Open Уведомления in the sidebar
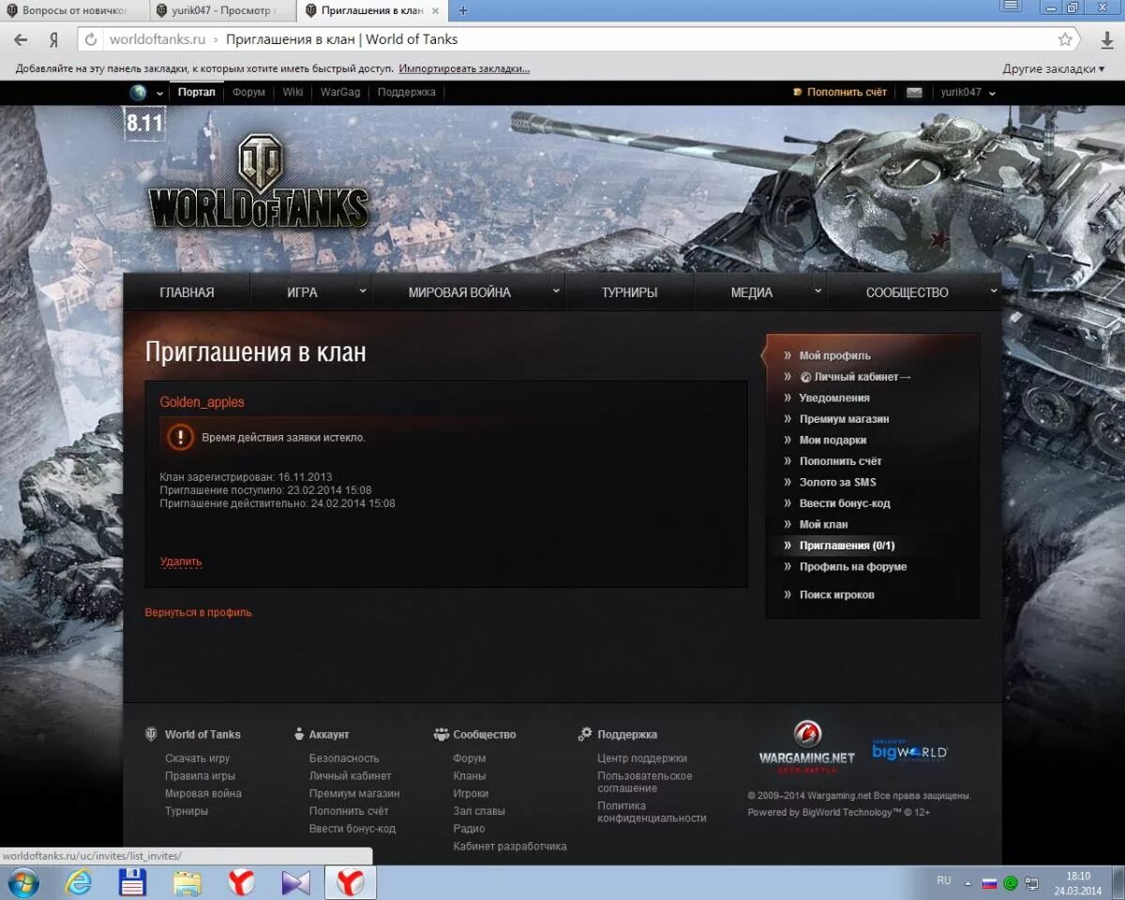1125x900 pixels. coord(834,397)
